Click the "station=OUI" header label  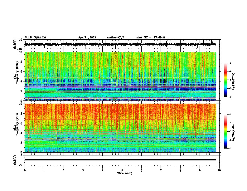[115, 37]
